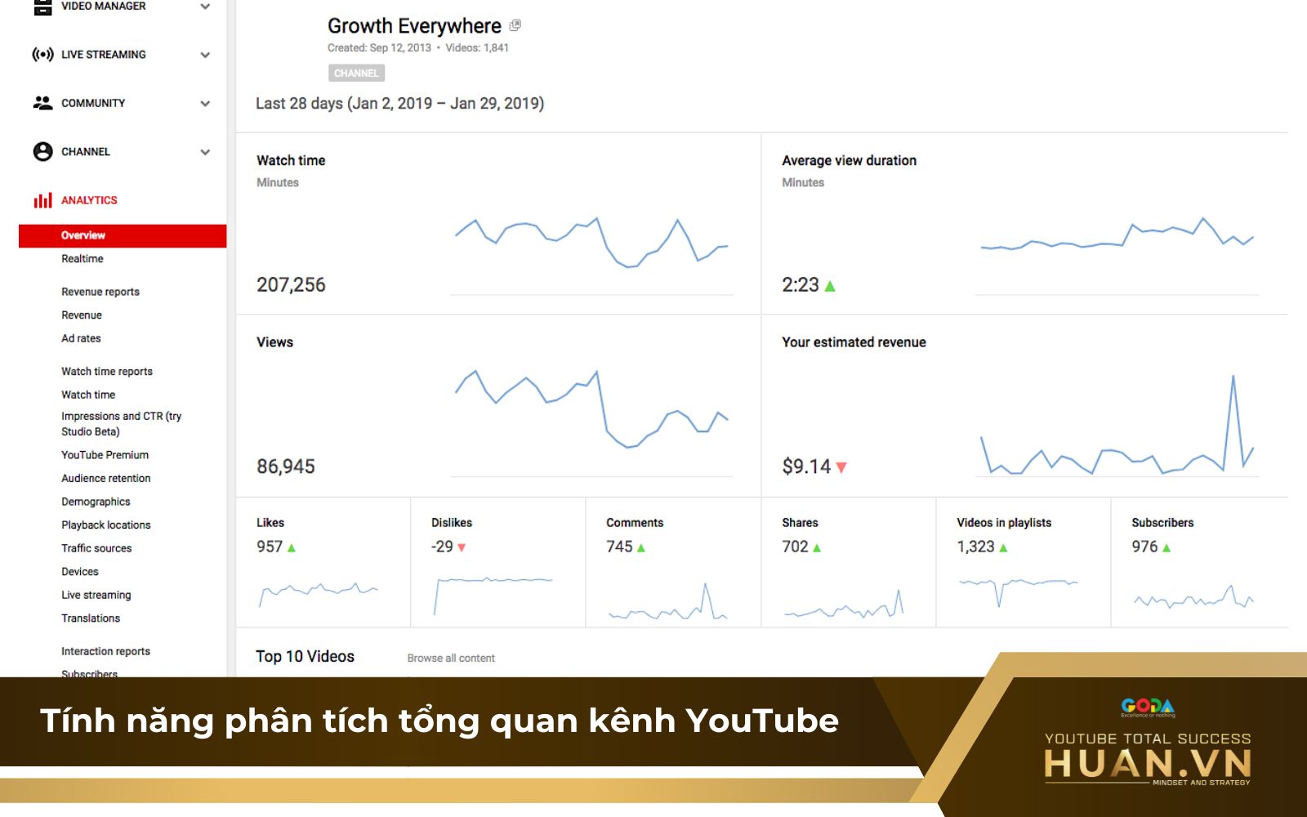Open the Translations report

tap(91, 618)
